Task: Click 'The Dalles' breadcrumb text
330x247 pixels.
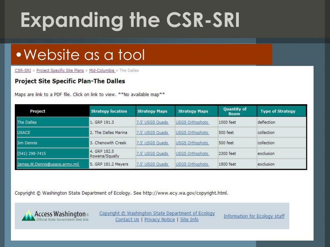Action: [x=129, y=70]
